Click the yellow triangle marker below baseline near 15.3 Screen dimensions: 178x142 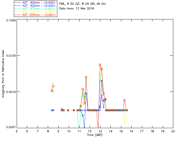124,123
